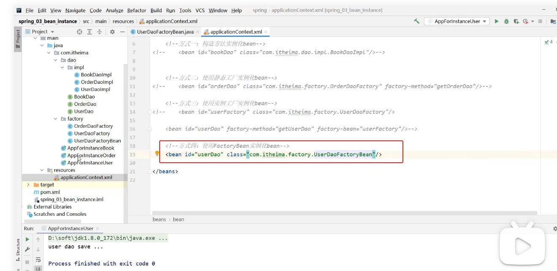
Task: Click the java.exe command line in the console
Action: coord(108,238)
